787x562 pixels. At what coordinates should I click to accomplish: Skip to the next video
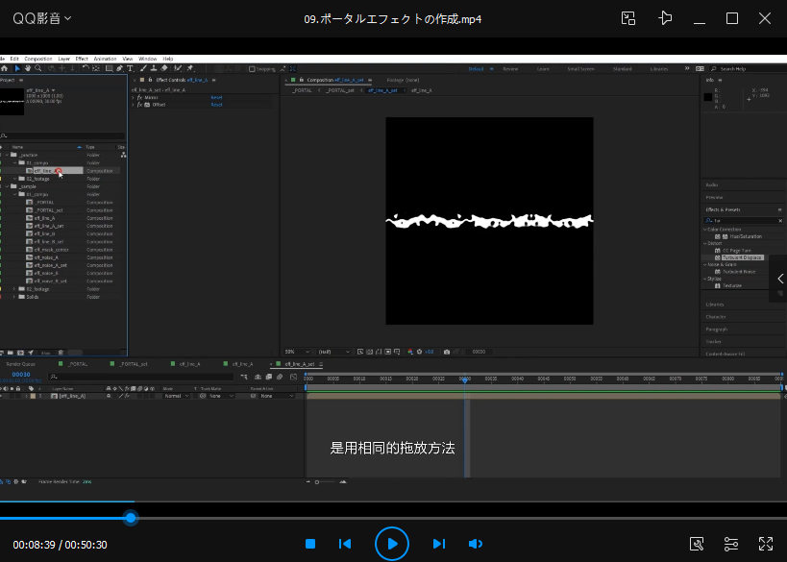[438, 544]
